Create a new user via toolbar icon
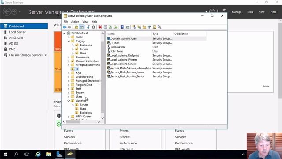 pyautogui.click(x=134, y=27)
